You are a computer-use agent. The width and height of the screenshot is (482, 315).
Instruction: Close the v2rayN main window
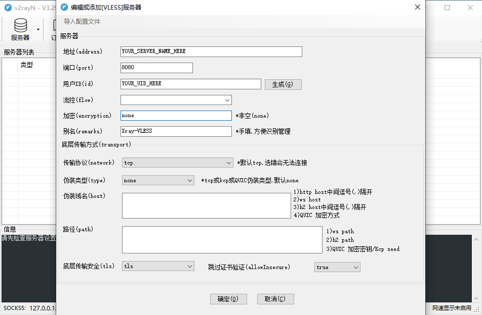(x=470, y=8)
